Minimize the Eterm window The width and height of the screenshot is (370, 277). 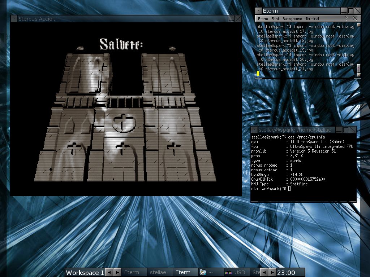click(344, 11)
